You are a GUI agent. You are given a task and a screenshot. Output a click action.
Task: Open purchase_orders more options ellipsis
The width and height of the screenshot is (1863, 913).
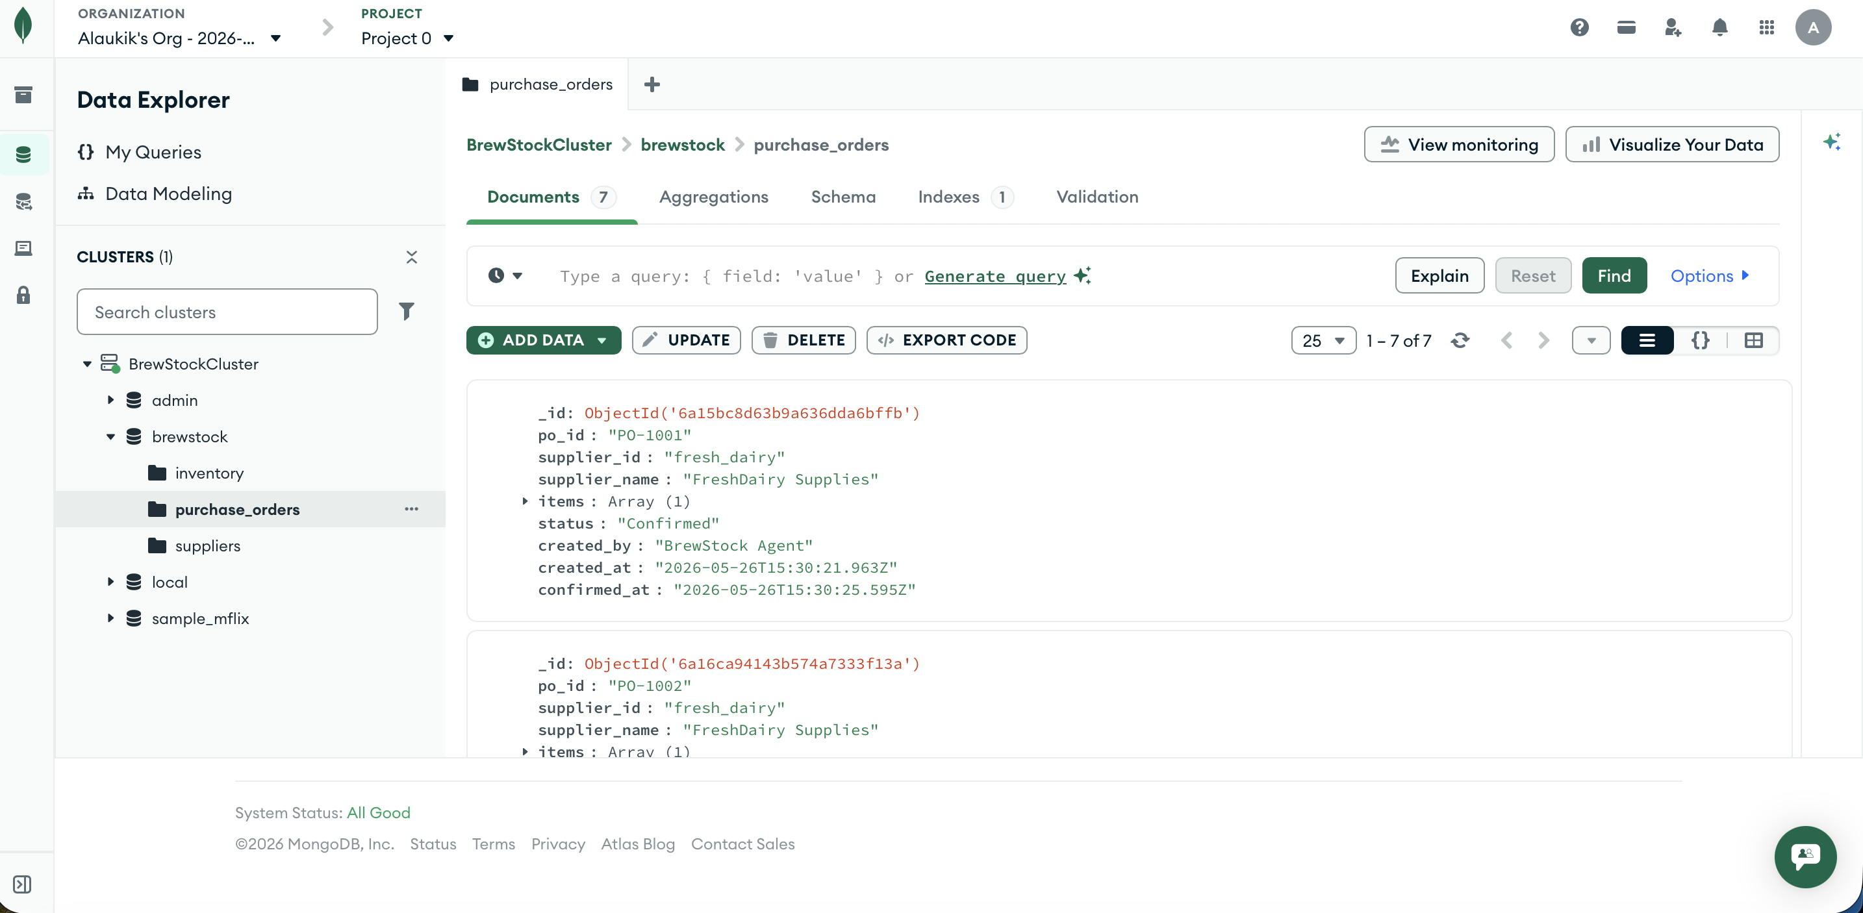point(411,509)
